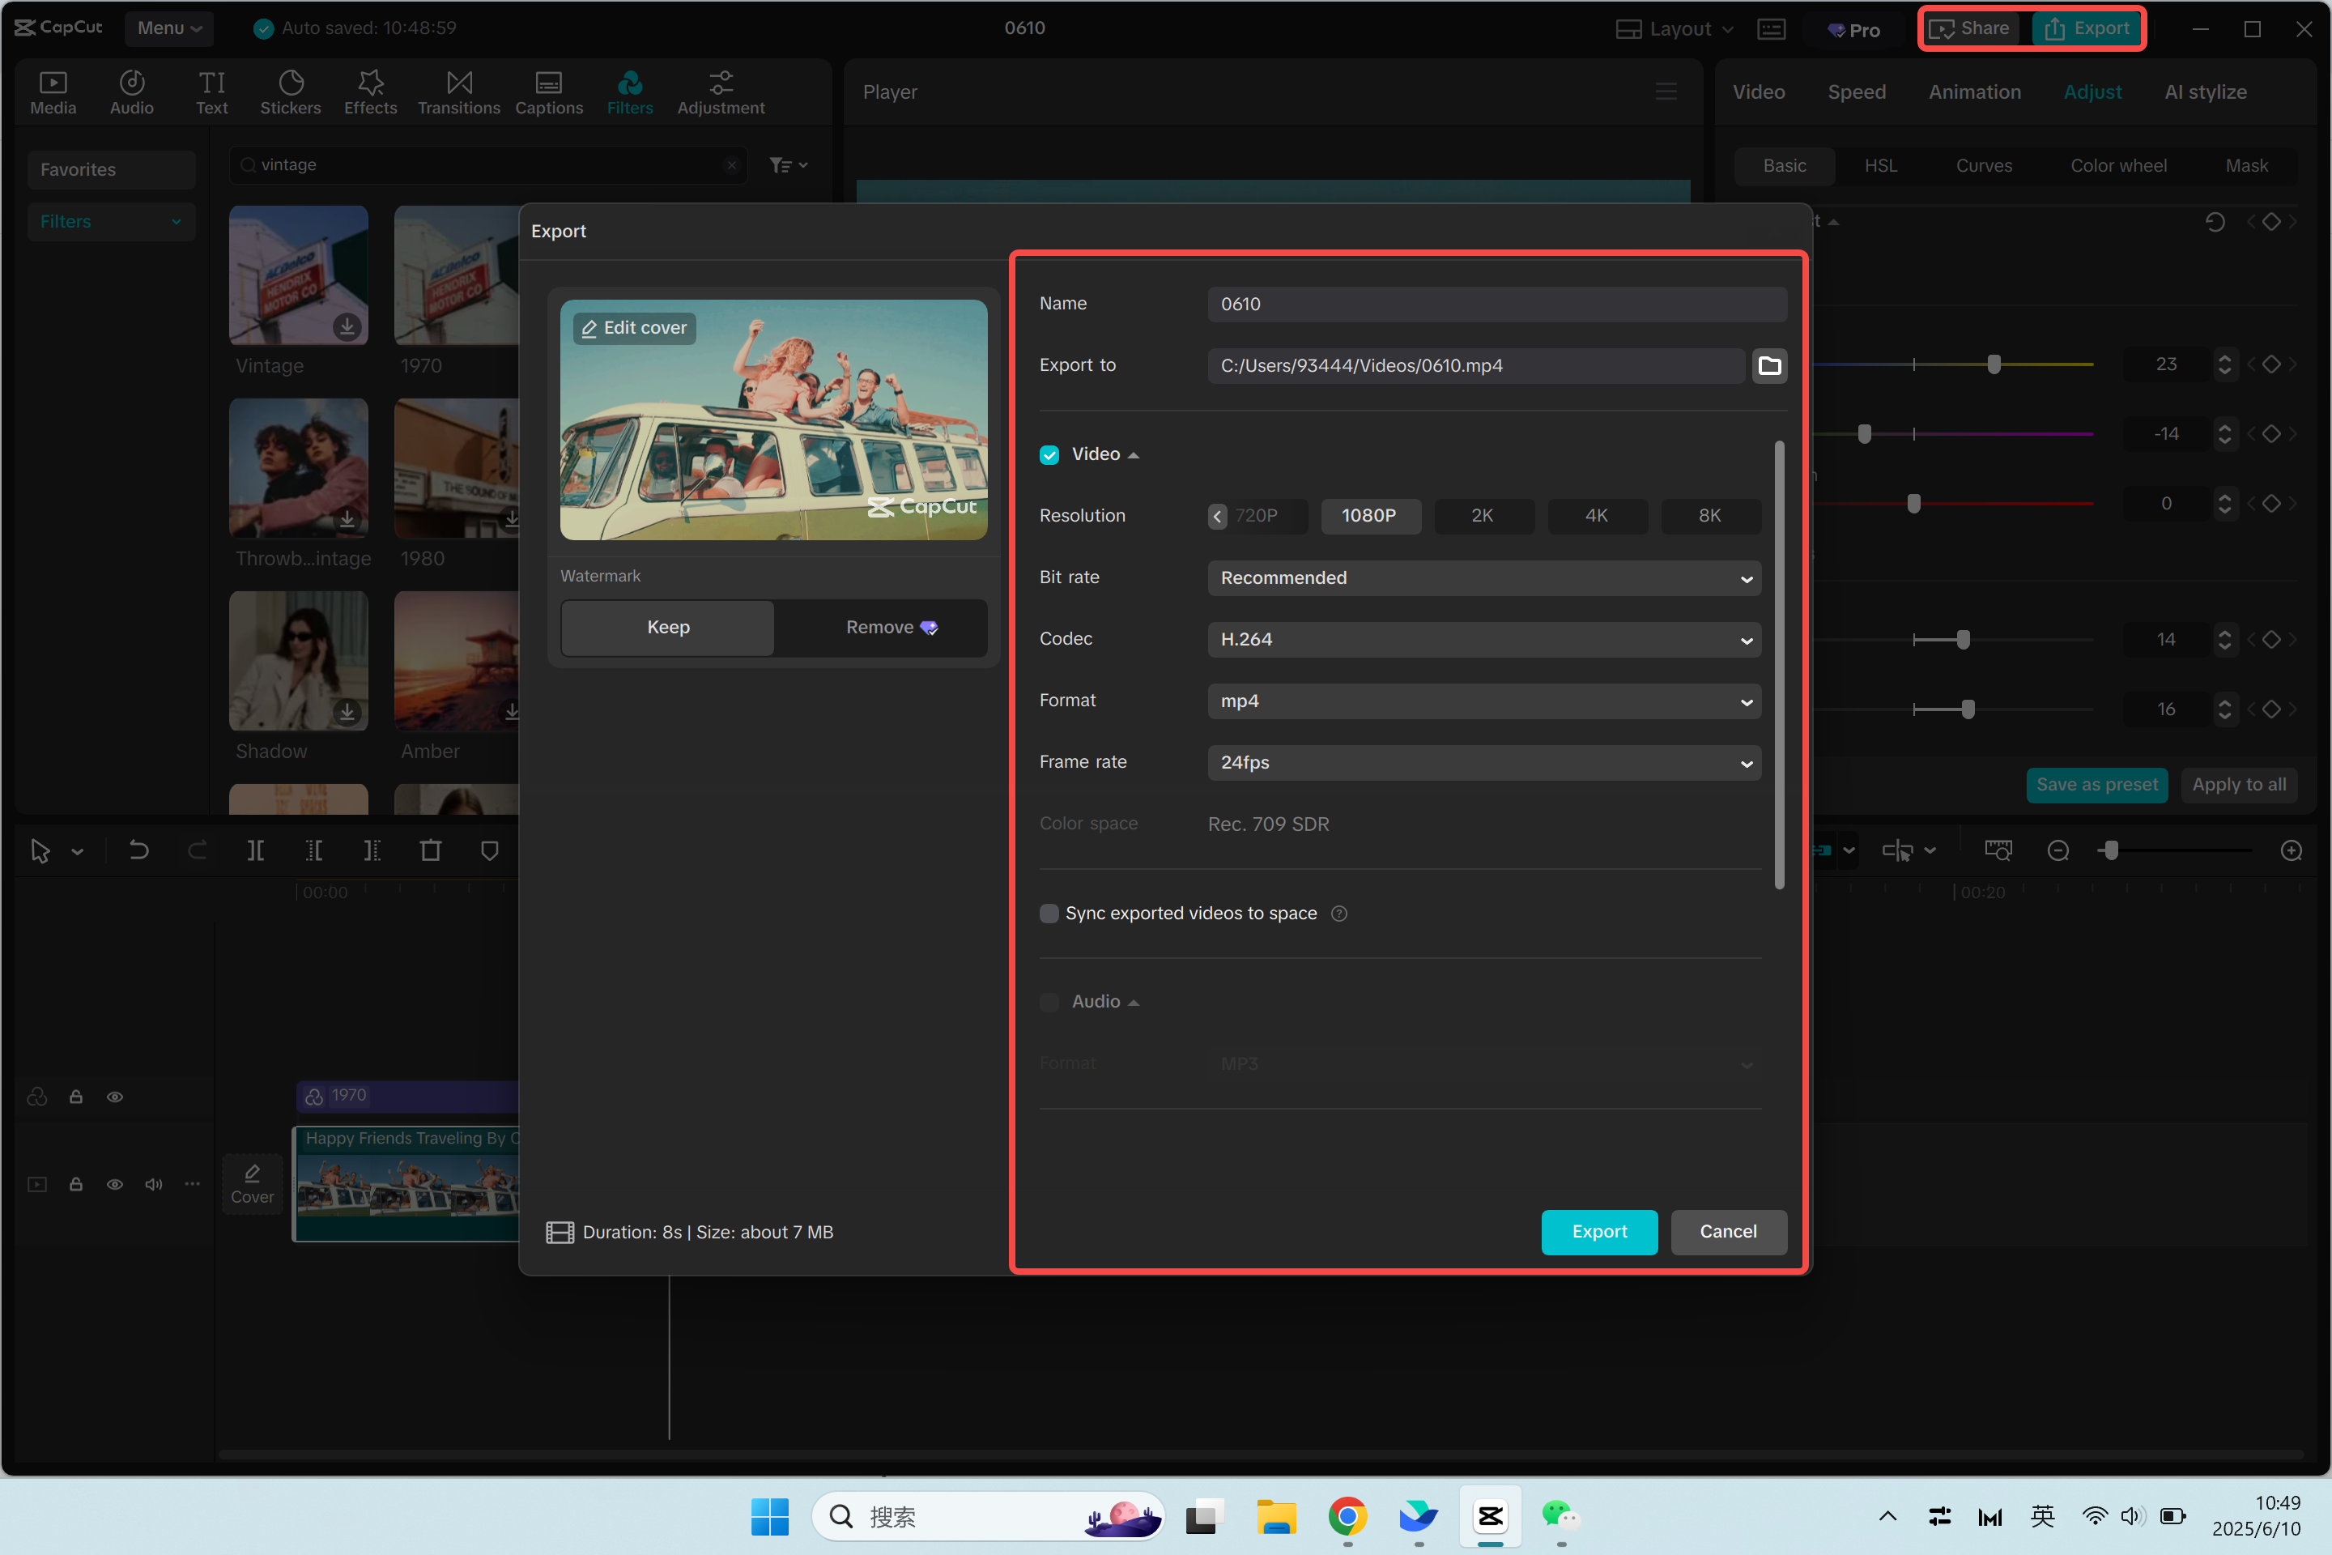Open the Media panel
The image size is (2332, 1555).
click(53, 92)
